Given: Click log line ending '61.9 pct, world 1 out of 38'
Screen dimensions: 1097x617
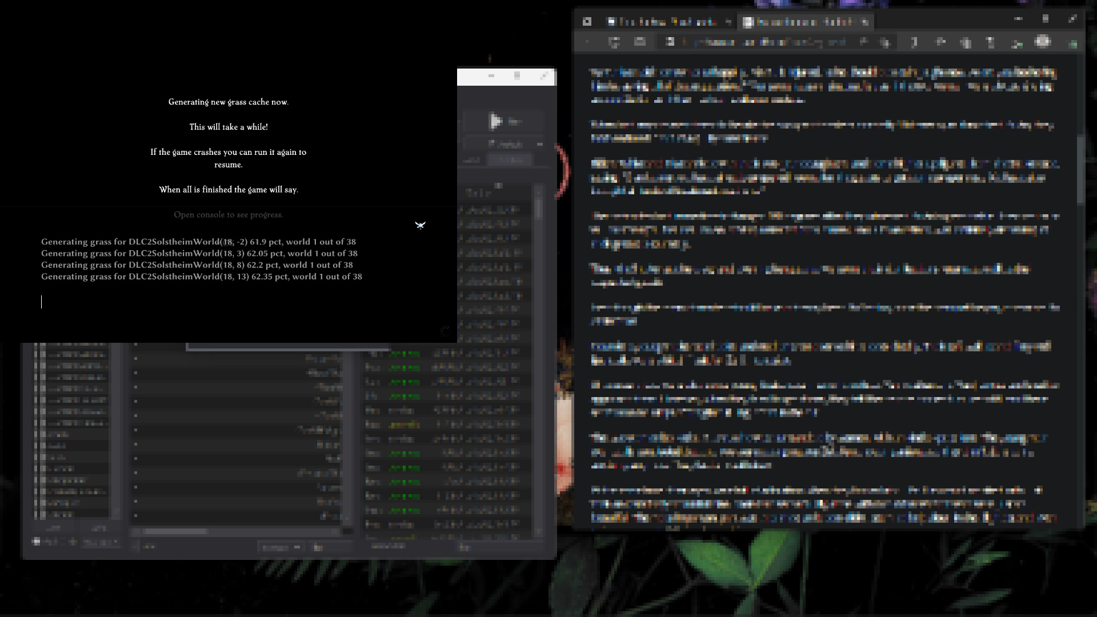Looking at the screenshot, I should tap(198, 242).
